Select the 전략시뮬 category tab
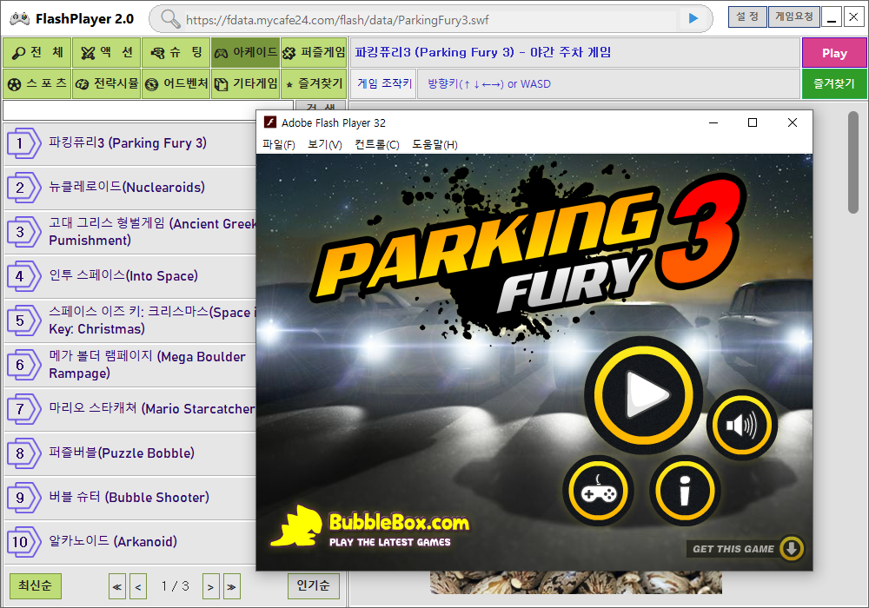 tap(107, 83)
